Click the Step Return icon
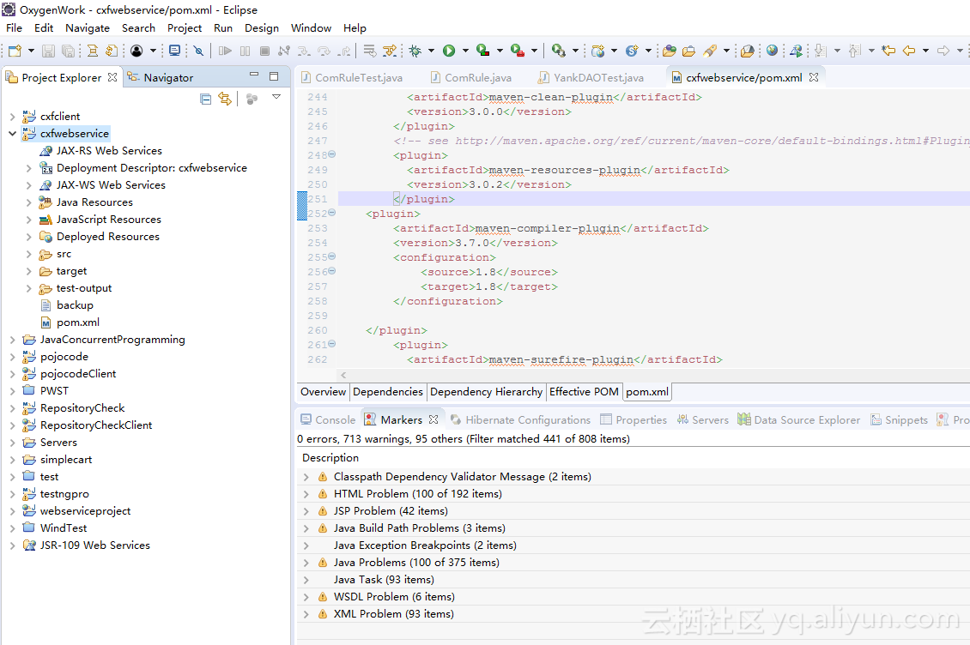The image size is (970, 645). click(x=344, y=51)
